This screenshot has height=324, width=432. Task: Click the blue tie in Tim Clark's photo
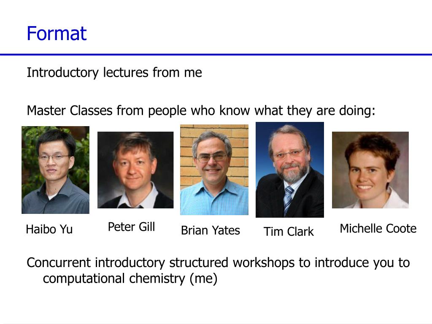point(288,200)
